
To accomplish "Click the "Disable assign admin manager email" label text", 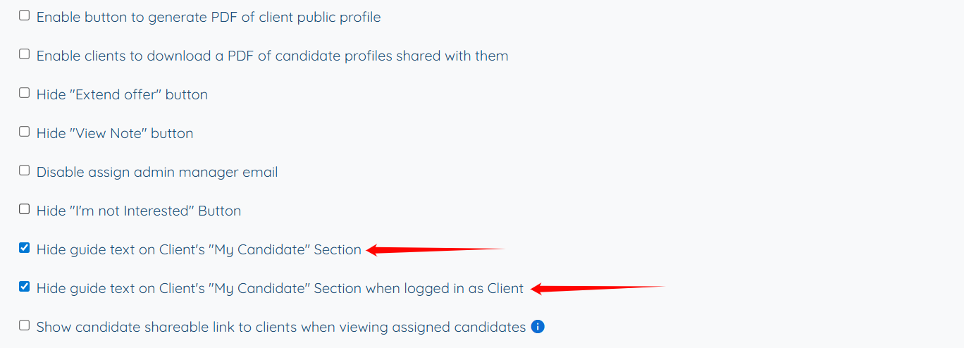I will [157, 172].
